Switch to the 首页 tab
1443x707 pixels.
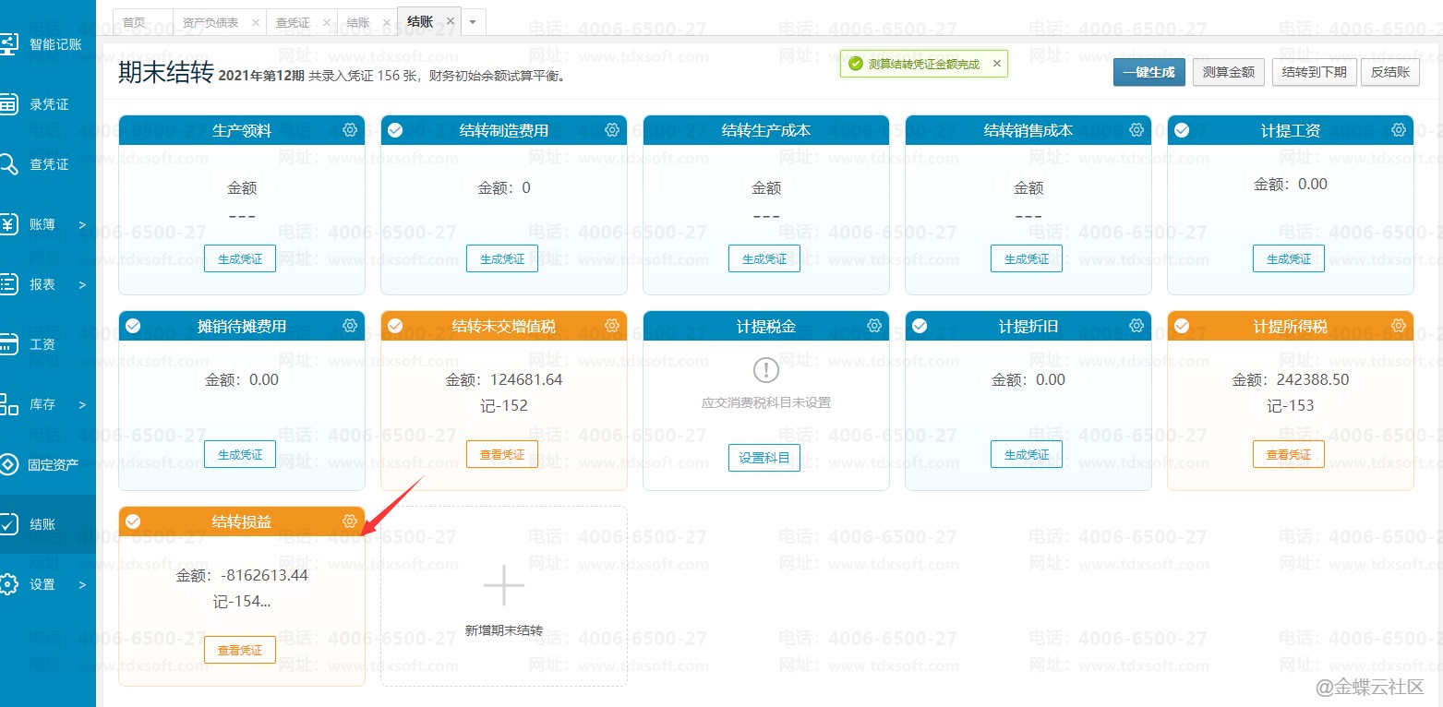[135, 21]
